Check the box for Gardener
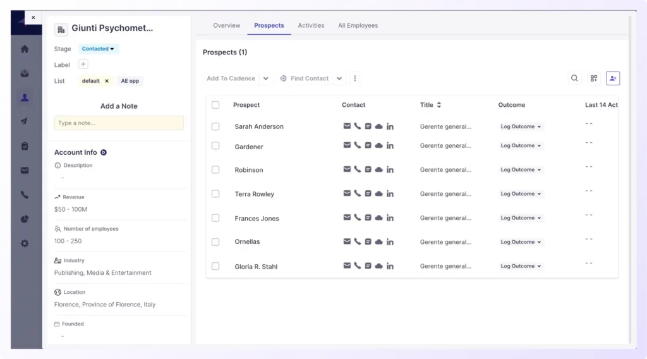Viewport: 647px width, 359px height. point(215,145)
